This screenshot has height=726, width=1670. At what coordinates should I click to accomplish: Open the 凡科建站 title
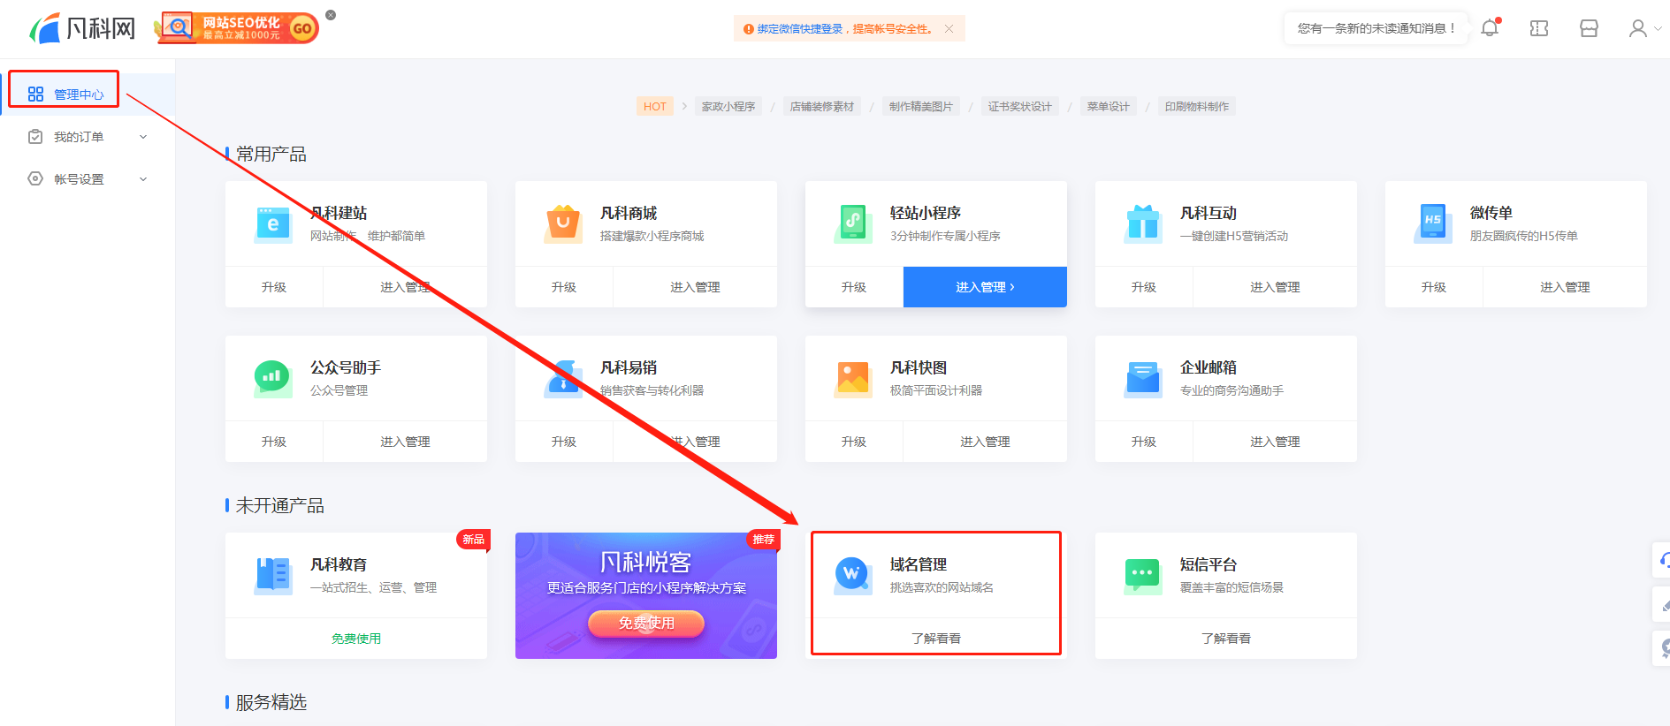(x=339, y=213)
